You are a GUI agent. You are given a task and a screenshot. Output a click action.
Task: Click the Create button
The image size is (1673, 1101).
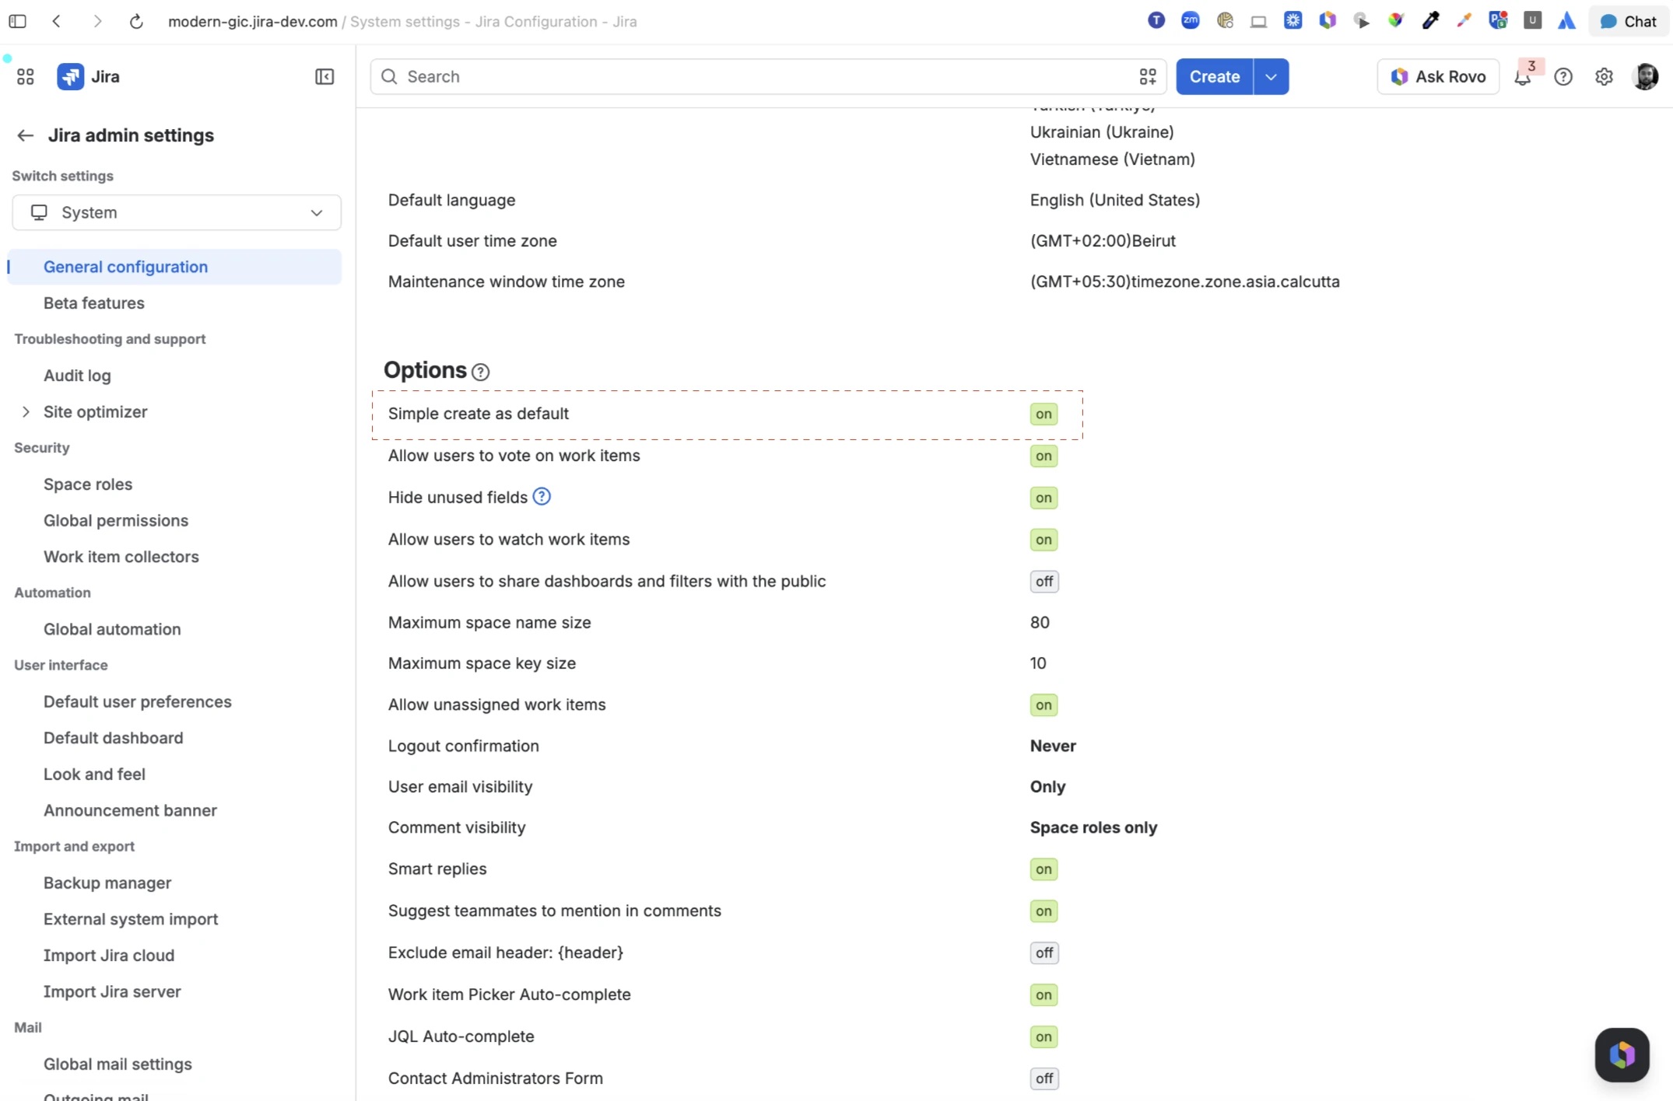1214,76
